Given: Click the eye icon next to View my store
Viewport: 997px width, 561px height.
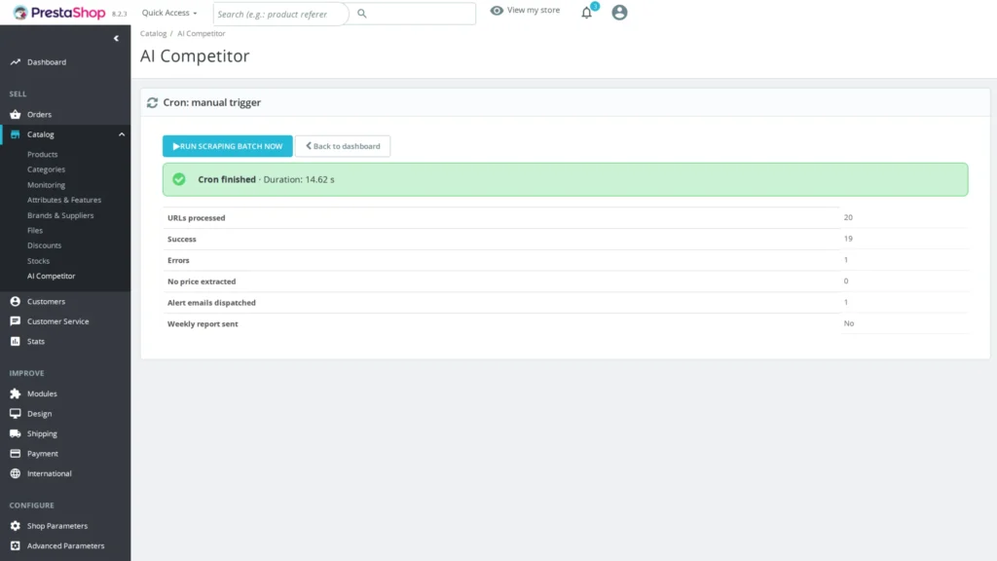Looking at the screenshot, I should (x=497, y=10).
